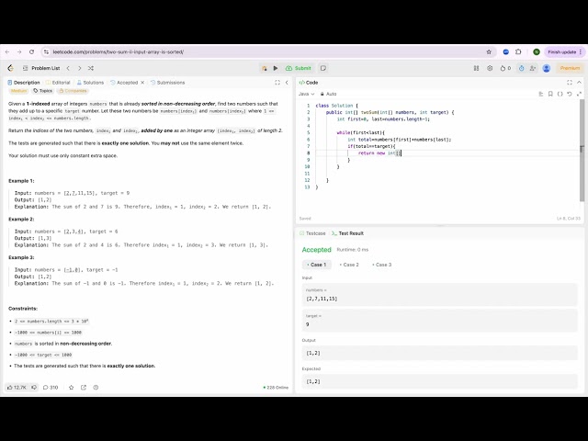Shuffle to a random problem
588x441 pixels.
(91, 68)
